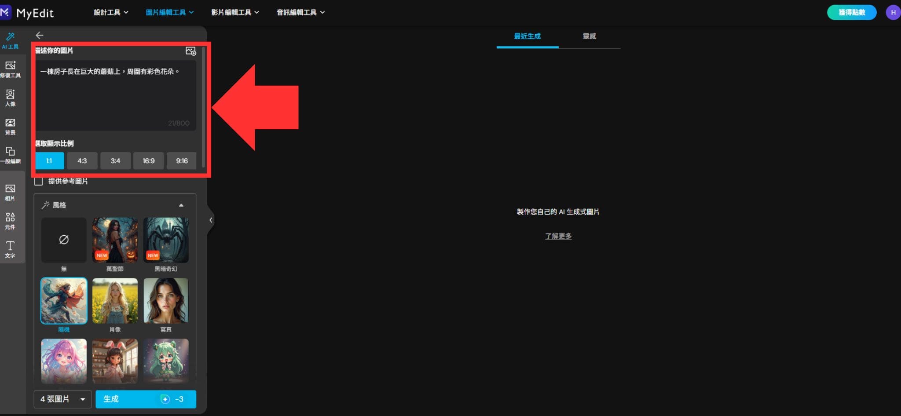
Task: Open the 了解更多 link
Action: pos(558,236)
